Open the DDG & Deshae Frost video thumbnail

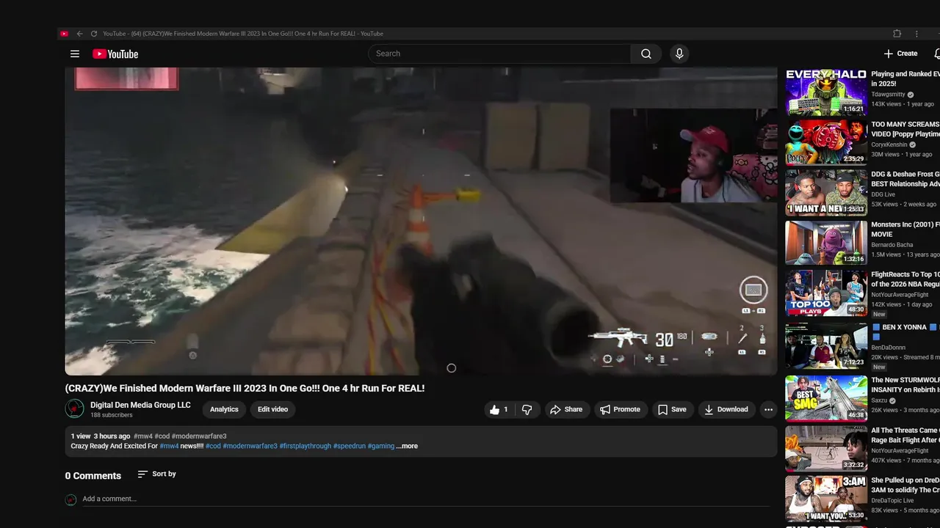(x=826, y=192)
